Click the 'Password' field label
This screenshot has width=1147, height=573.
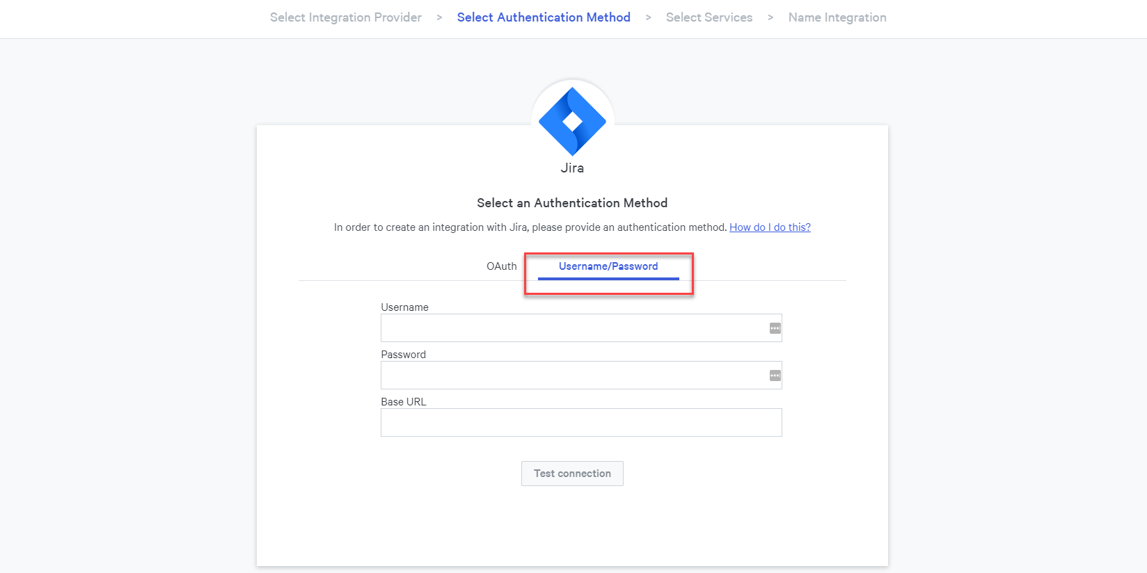(403, 355)
